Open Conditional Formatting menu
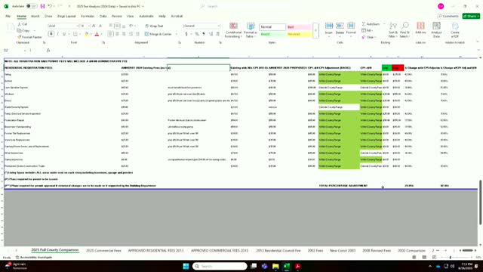483x272 pixels. tap(233, 30)
